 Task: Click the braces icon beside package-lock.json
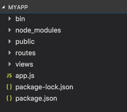pos(9,87)
